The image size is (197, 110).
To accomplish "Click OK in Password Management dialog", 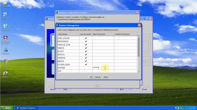I will coord(91,77).
